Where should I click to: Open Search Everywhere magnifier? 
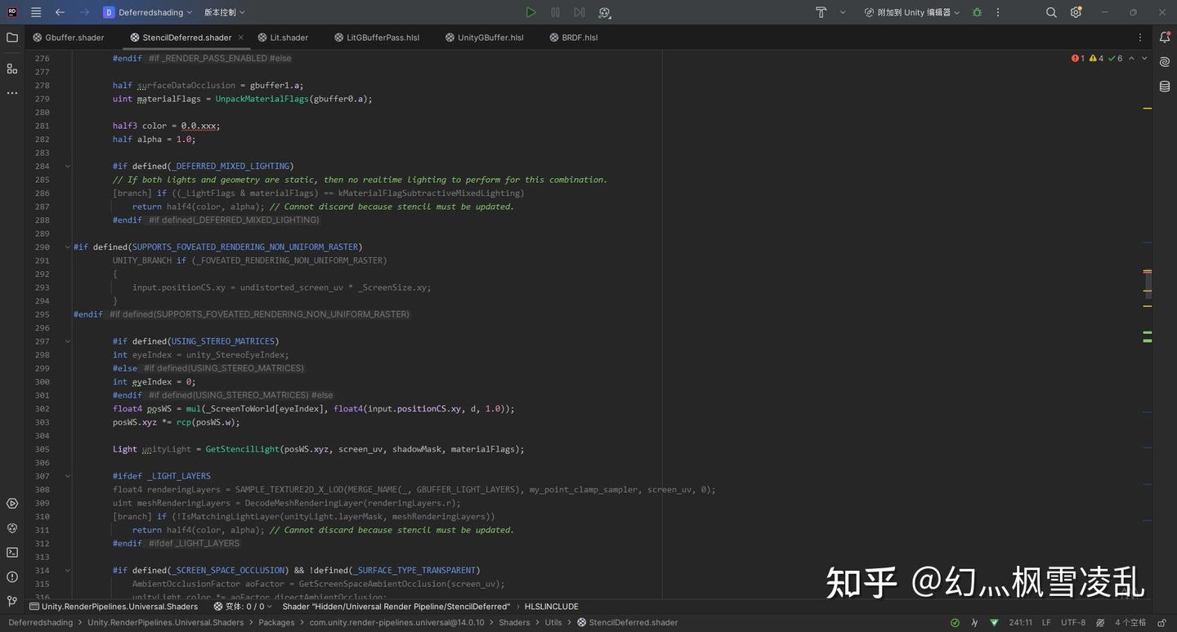coord(1051,12)
